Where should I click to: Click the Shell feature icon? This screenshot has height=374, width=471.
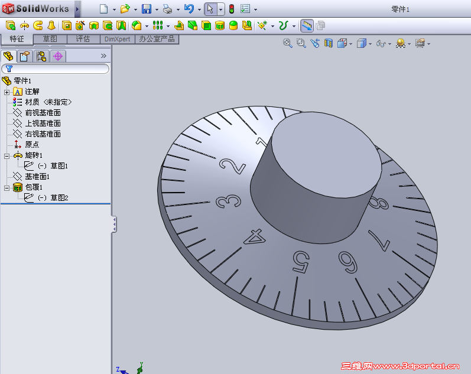coord(206,25)
